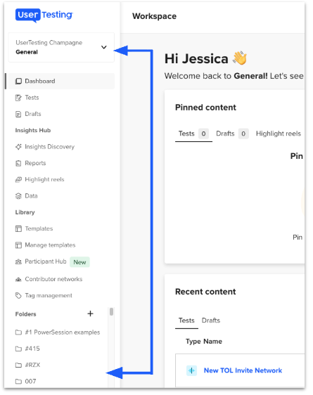Switch to Drafts tab in Recent content
Screen dimensions: 313x395
point(211,320)
